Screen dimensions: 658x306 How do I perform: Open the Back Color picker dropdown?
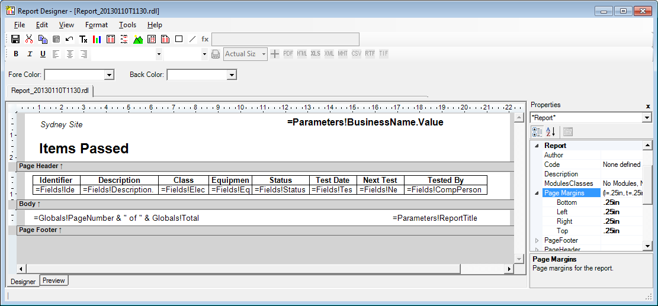(232, 75)
